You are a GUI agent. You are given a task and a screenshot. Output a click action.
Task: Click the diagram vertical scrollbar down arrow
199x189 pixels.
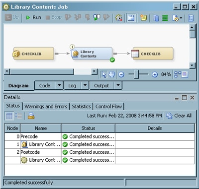[x=192, y=65]
